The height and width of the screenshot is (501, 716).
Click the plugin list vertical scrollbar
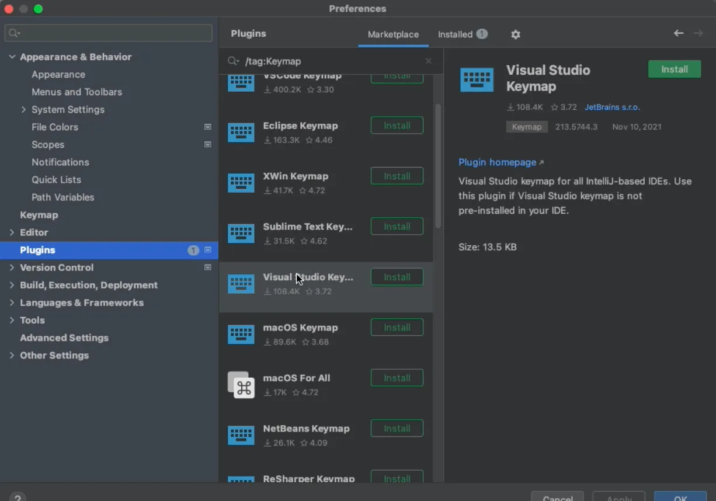coord(438,166)
